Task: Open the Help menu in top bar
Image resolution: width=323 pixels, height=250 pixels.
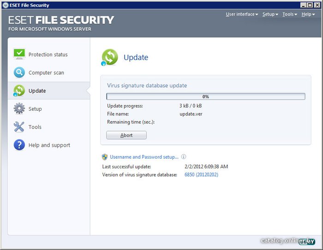Action: [308, 14]
